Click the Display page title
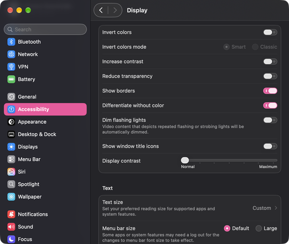 tap(137, 11)
